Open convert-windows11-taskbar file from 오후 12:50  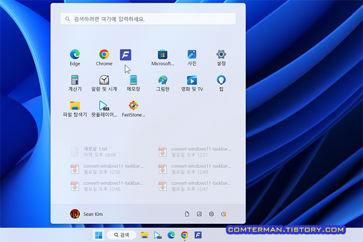107,169
